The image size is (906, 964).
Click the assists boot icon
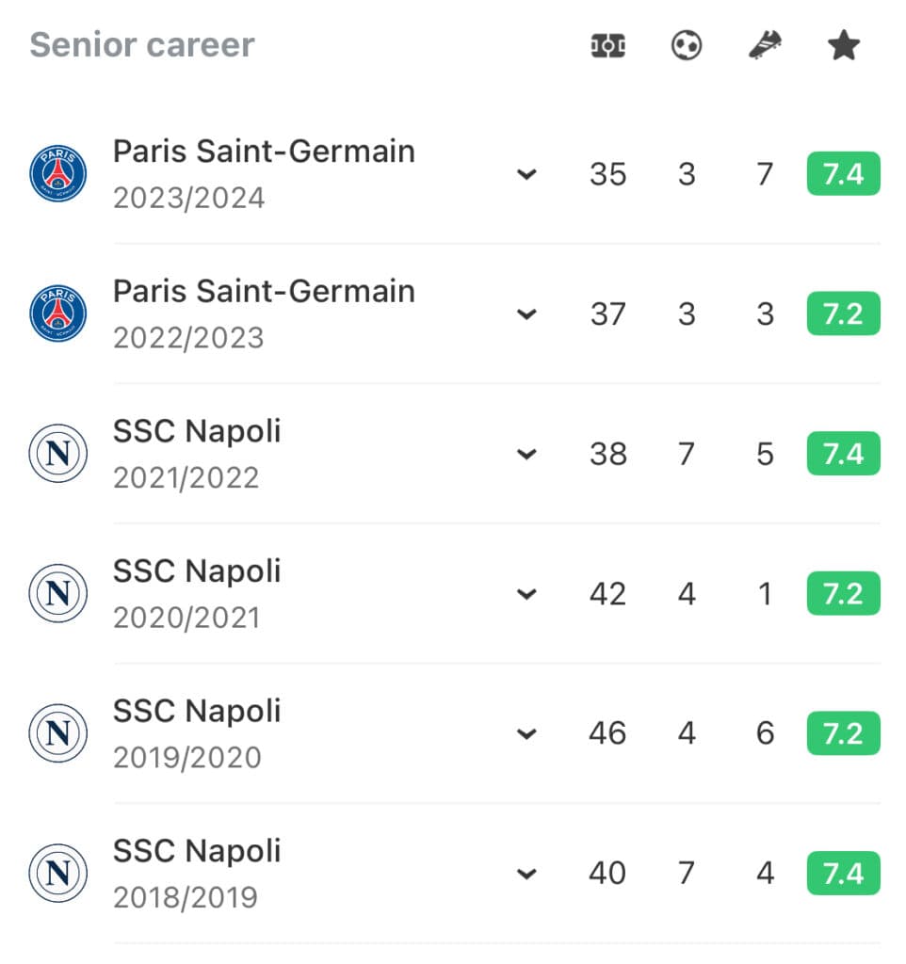pyautogui.click(x=765, y=45)
